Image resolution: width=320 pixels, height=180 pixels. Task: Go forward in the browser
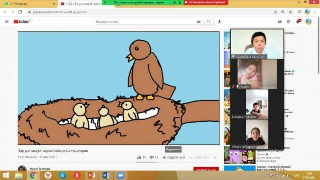(13, 12)
